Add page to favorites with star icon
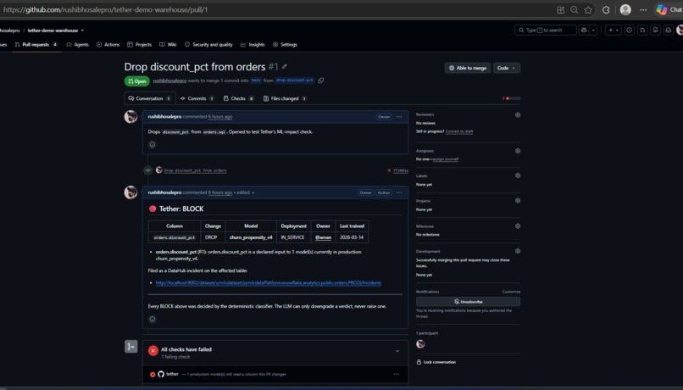This screenshot has height=390, width=683. 588,9
